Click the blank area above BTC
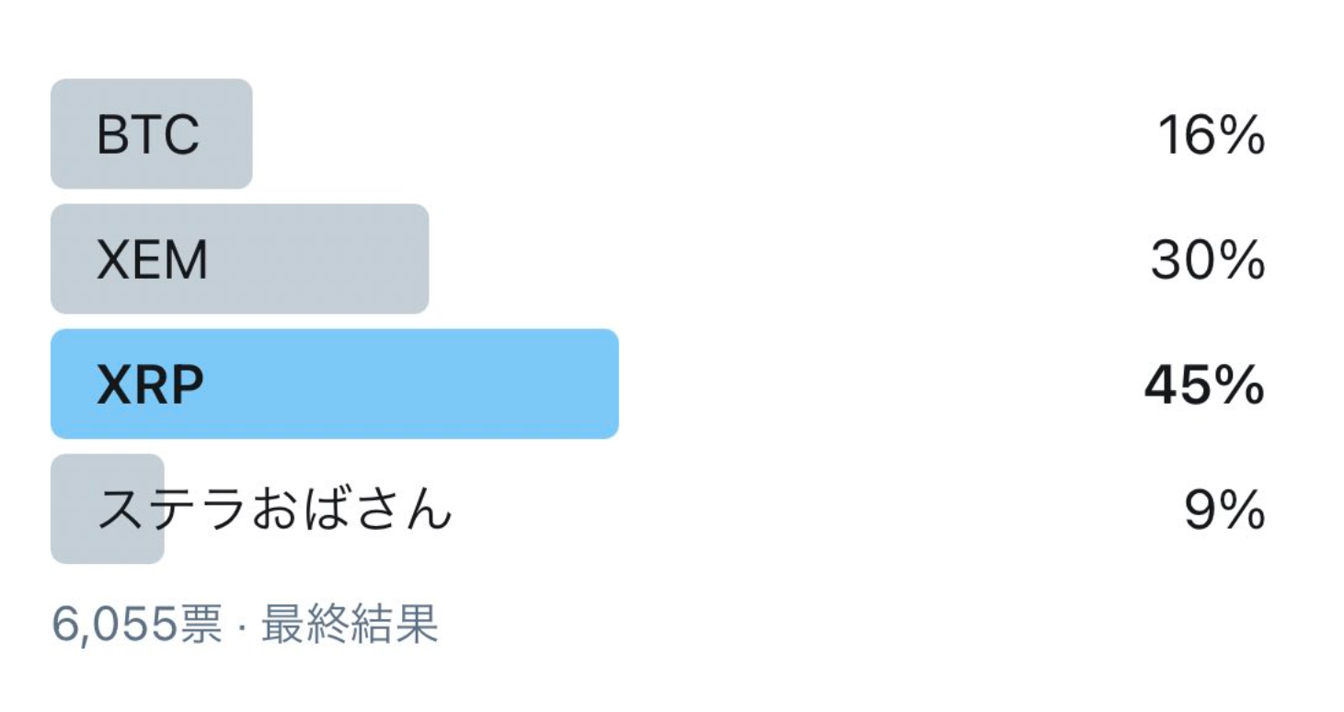This screenshot has height=712, width=1344. click(672, 39)
